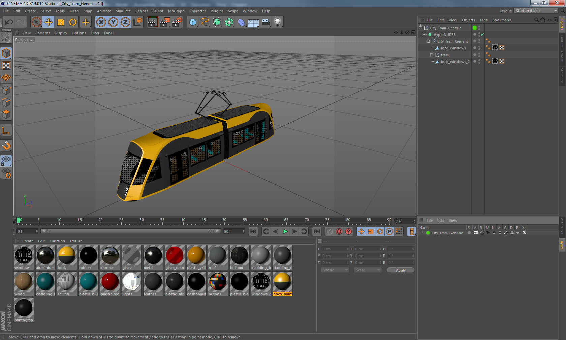This screenshot has width=566, height=340.
Task: Open Render Settings icon
Action: point(177,22)
